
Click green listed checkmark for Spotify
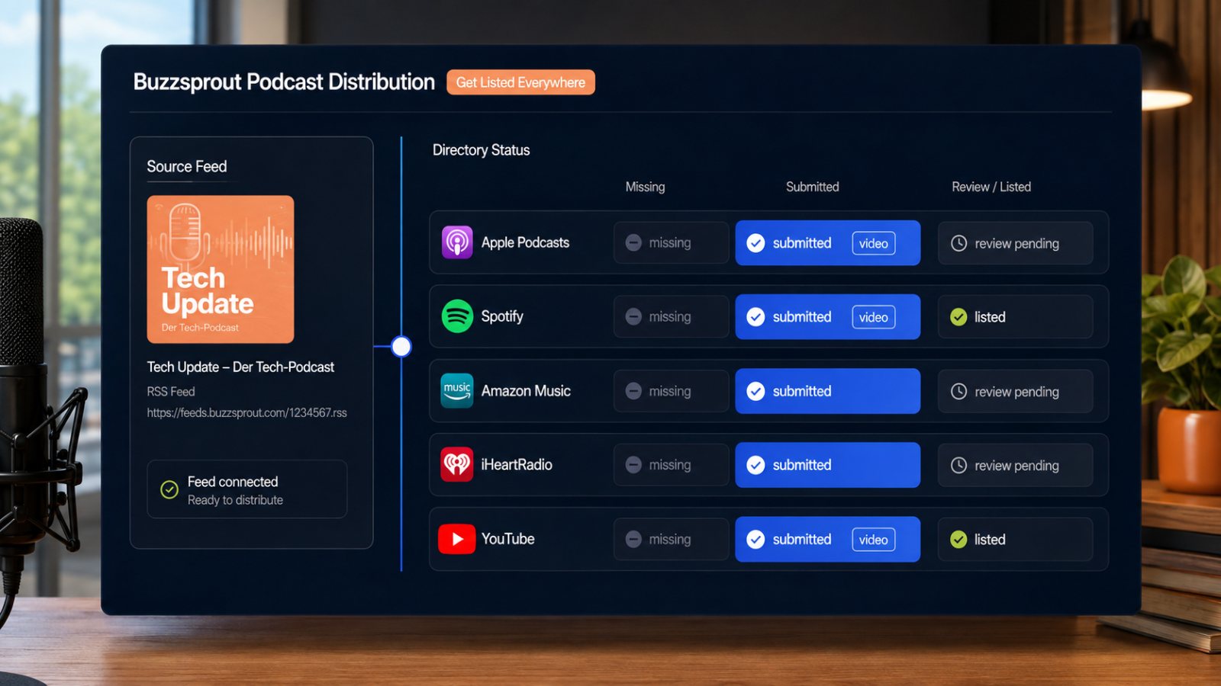(958, 317)
